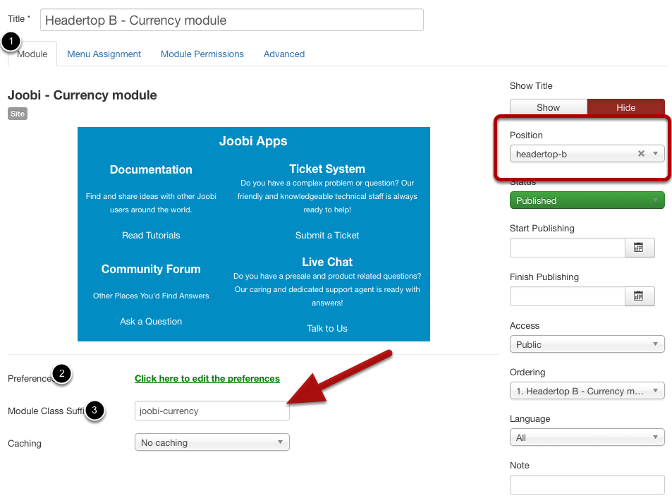The height and width of the screenshot is (503, 672).
Task: Click the Ask a Question link
Action: [151, 322]
